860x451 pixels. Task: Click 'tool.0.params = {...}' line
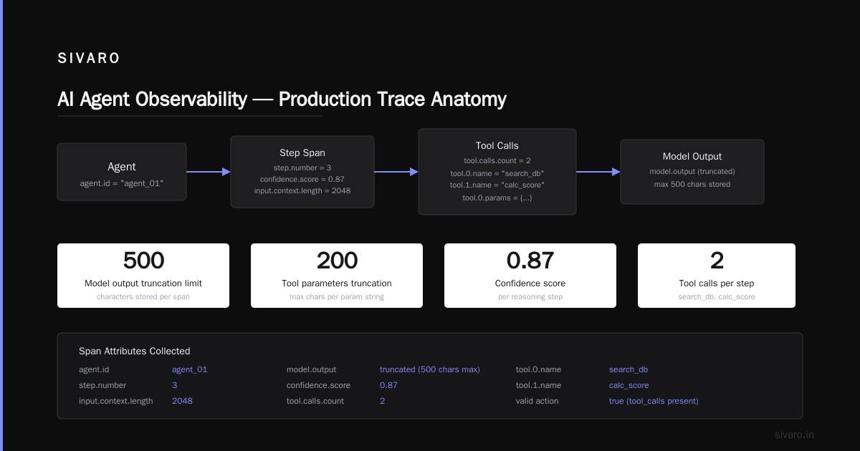pyautogui.click(x=497, y=198)
